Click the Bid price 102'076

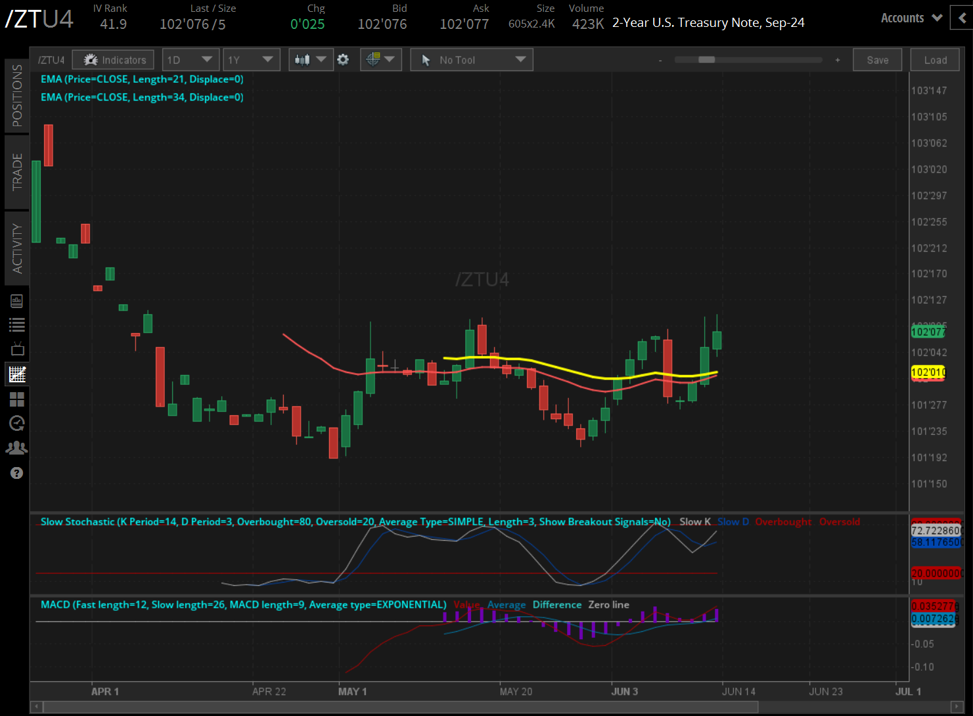(x=382, y=24)
